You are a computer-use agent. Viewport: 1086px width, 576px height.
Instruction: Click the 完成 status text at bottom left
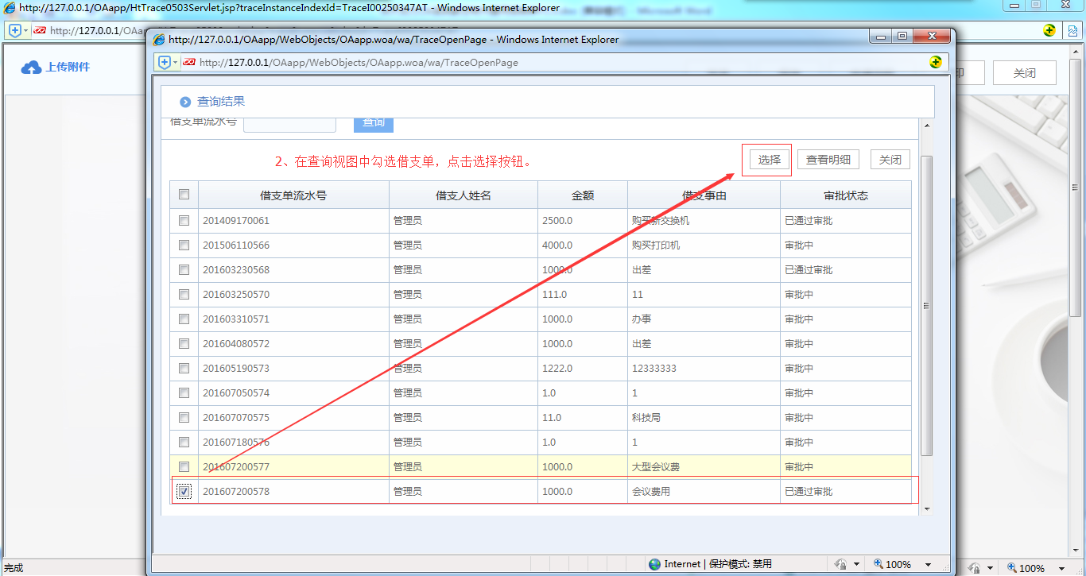click(x=14, y=568)
